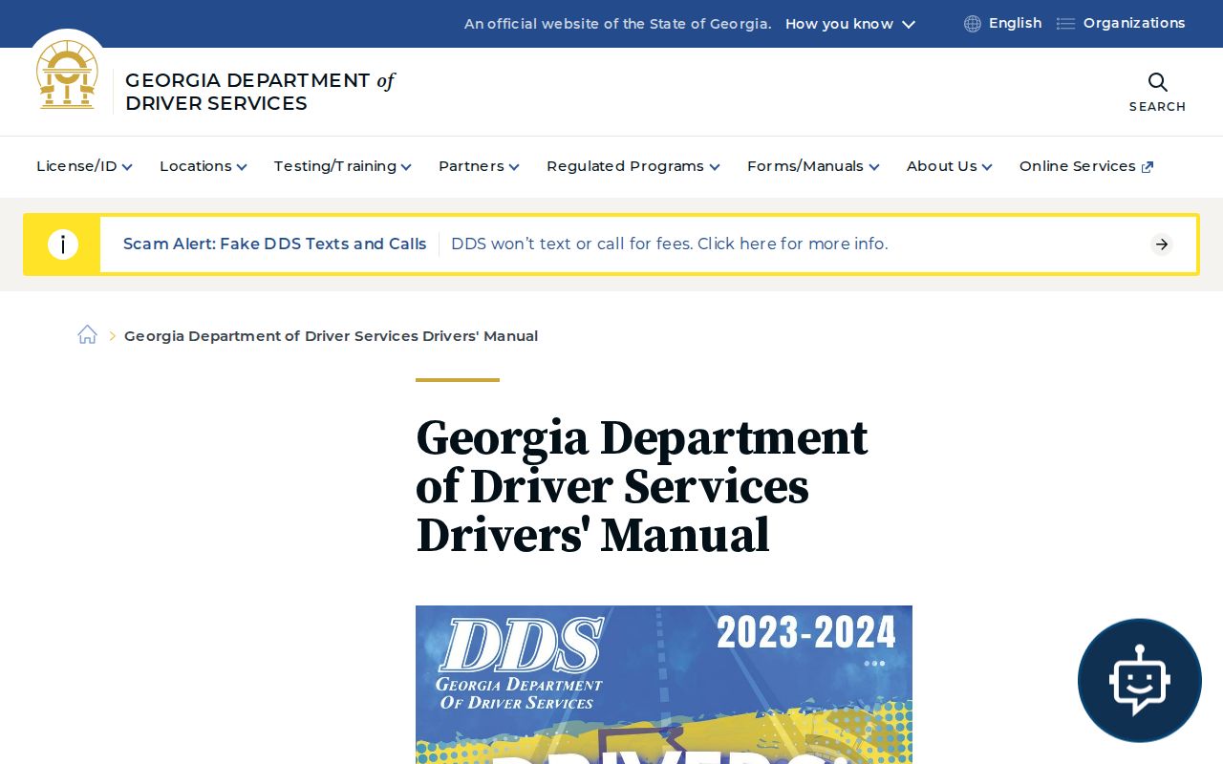Expand the License/ID menu
Viewport: 1223px width, 764px height.
click(x=84, y=166)
